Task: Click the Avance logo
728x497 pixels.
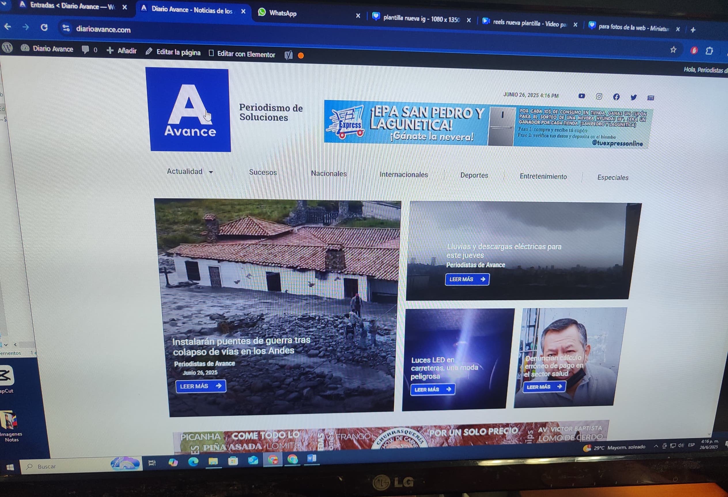Action: [x=190, y=110]
